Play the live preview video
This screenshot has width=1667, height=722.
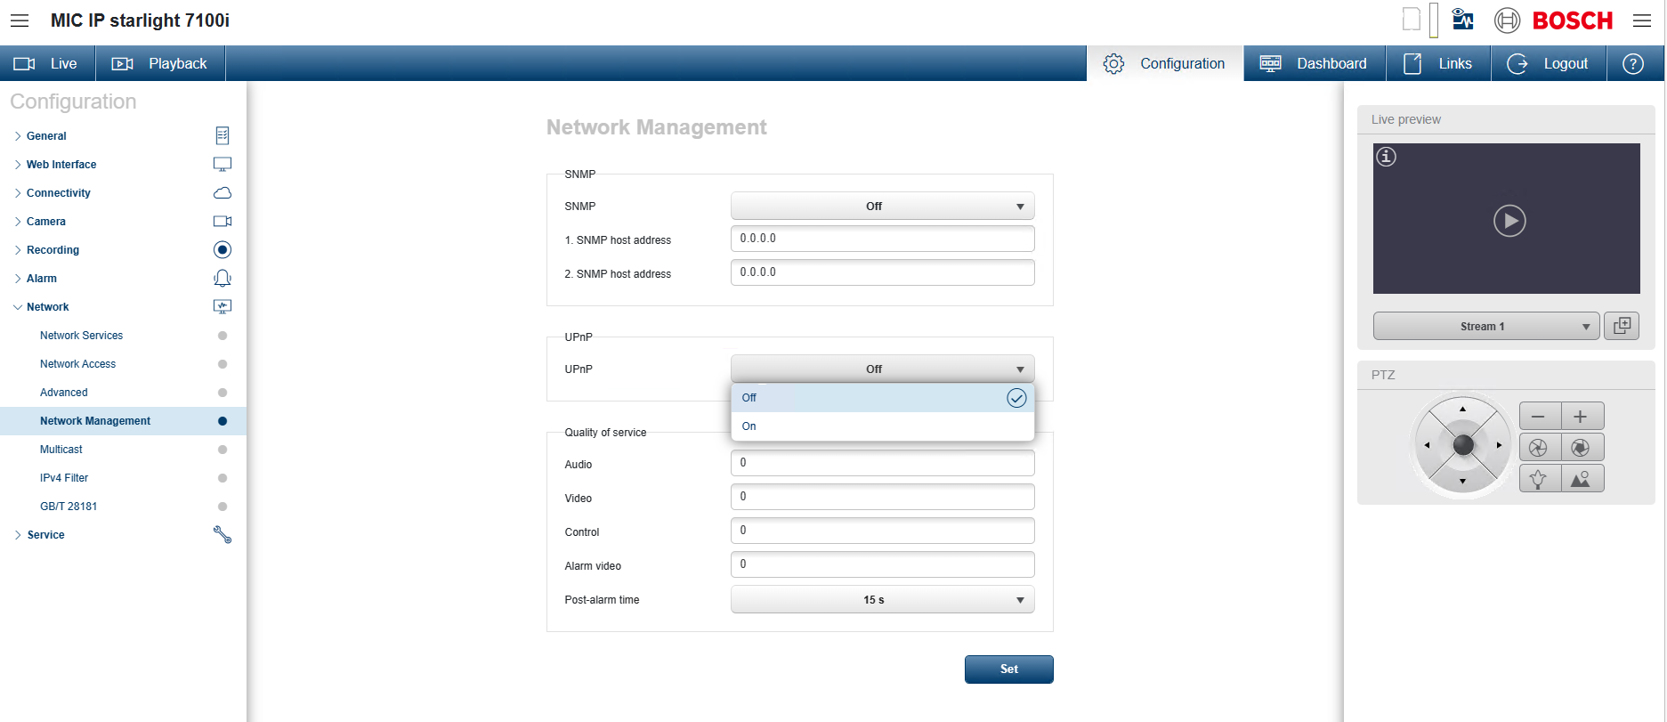(x=1509, y=220)
